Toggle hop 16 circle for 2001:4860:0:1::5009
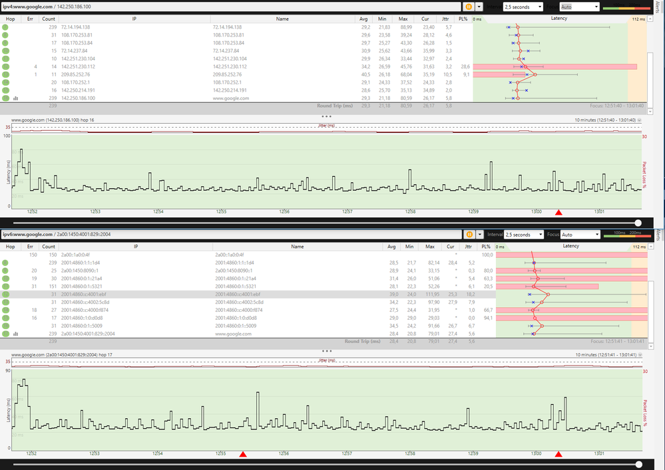Screen dimensions: 665x470 pyautogui.click(x=5, y=326)
